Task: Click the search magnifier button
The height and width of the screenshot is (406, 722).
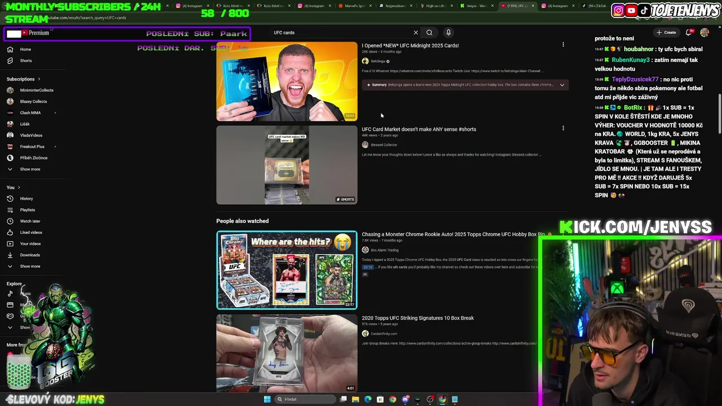Action: click(429, 33)
